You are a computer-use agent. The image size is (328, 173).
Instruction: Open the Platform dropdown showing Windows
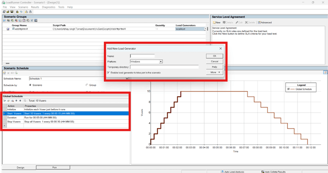pyautogui.click(x=161, y=61)
